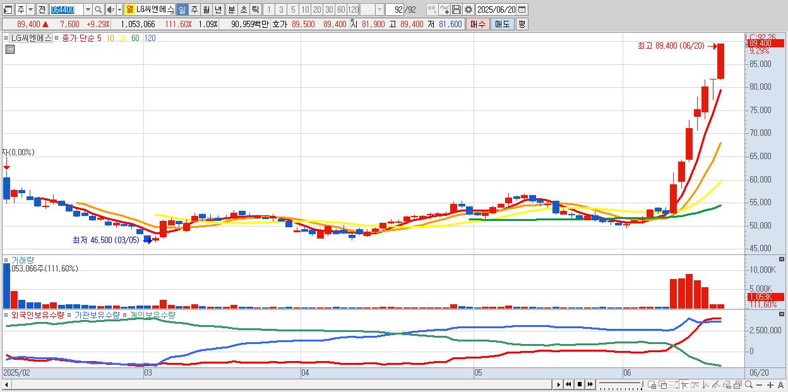Click the line chart tool icon with checkmark
The height and width of the screenshot is (392, 788).
pyautogui.click(x=444, y=9)
